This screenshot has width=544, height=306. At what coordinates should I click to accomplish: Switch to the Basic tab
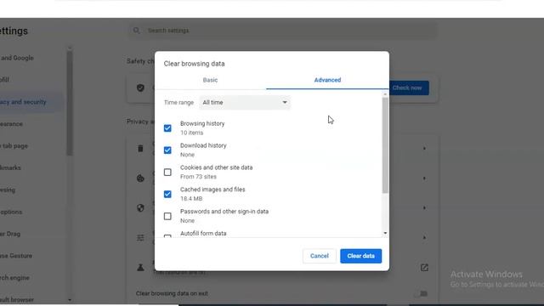[210, 80]
